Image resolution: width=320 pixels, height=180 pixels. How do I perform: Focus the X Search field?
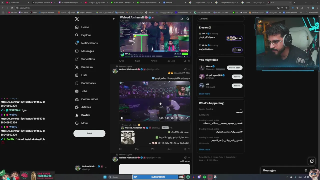tap(220, 19)
